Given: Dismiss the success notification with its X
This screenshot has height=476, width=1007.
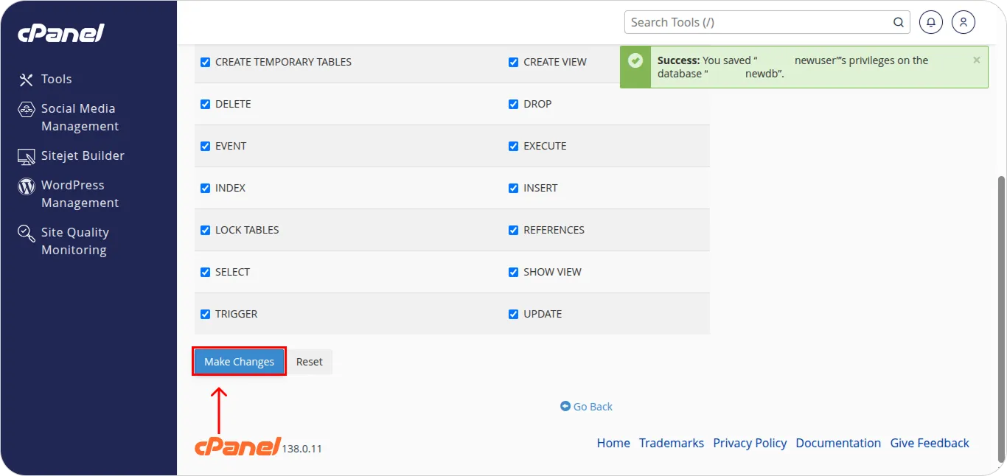Looking at the screenshot, I should [977, 60].
